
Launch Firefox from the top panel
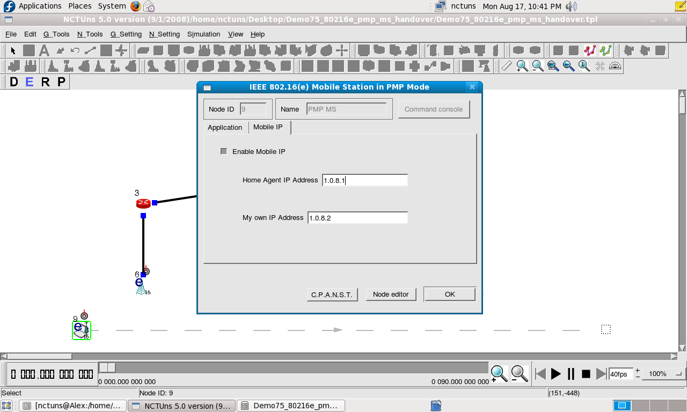pos(136,6)
